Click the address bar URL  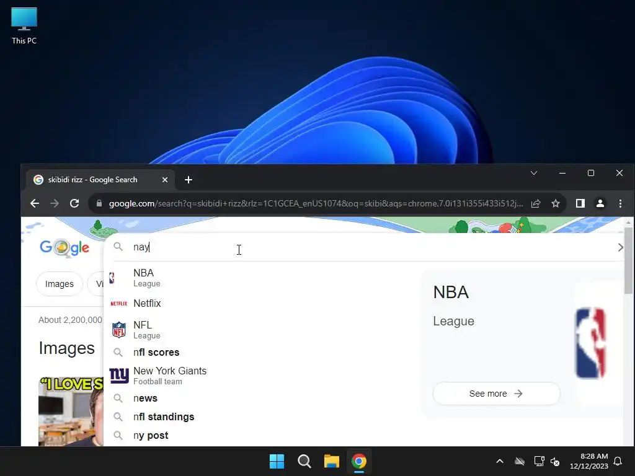[x=316, y=203]
